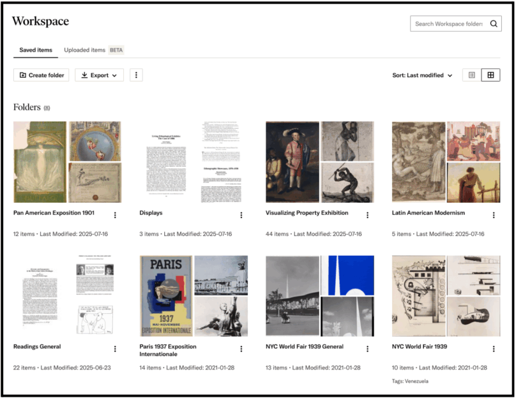The height and width of the screenshot is (398, 516).
Task: Click the Search Workspace folders field
Action: (x=449, y=24)
